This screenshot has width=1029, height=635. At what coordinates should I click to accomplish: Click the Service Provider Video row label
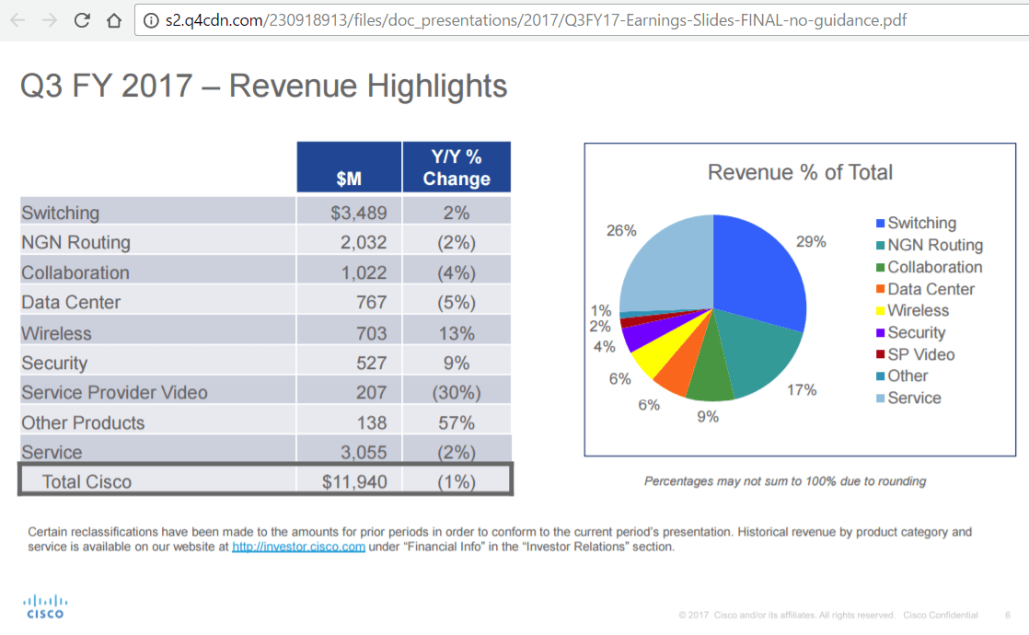tap(115, 393)
